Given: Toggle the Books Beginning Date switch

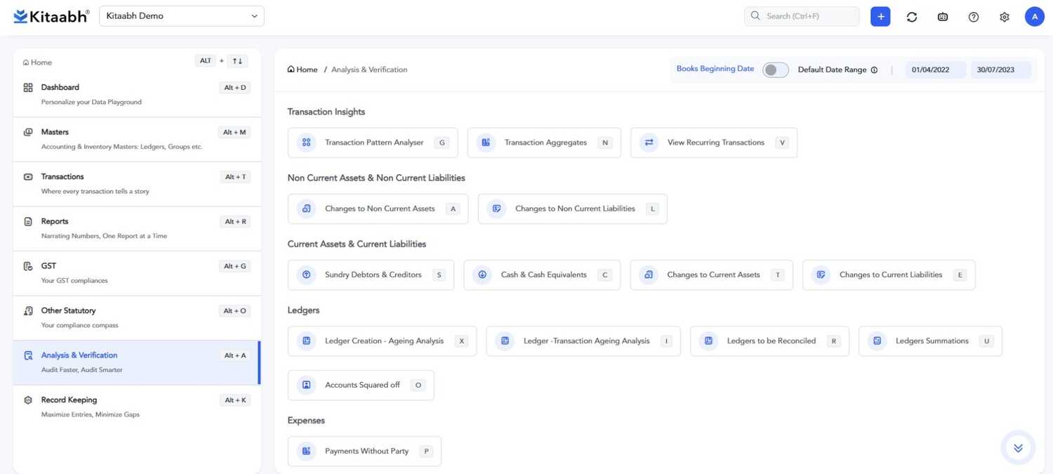Looking at the screenshot, I should coord(775,70).
